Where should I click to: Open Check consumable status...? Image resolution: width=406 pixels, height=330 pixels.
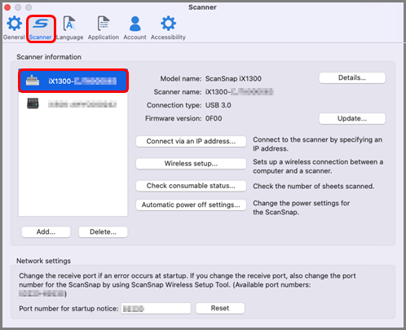191,186
